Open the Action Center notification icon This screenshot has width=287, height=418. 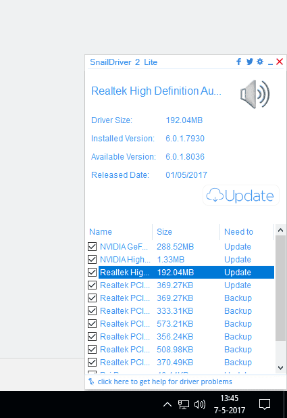(265, 404)
